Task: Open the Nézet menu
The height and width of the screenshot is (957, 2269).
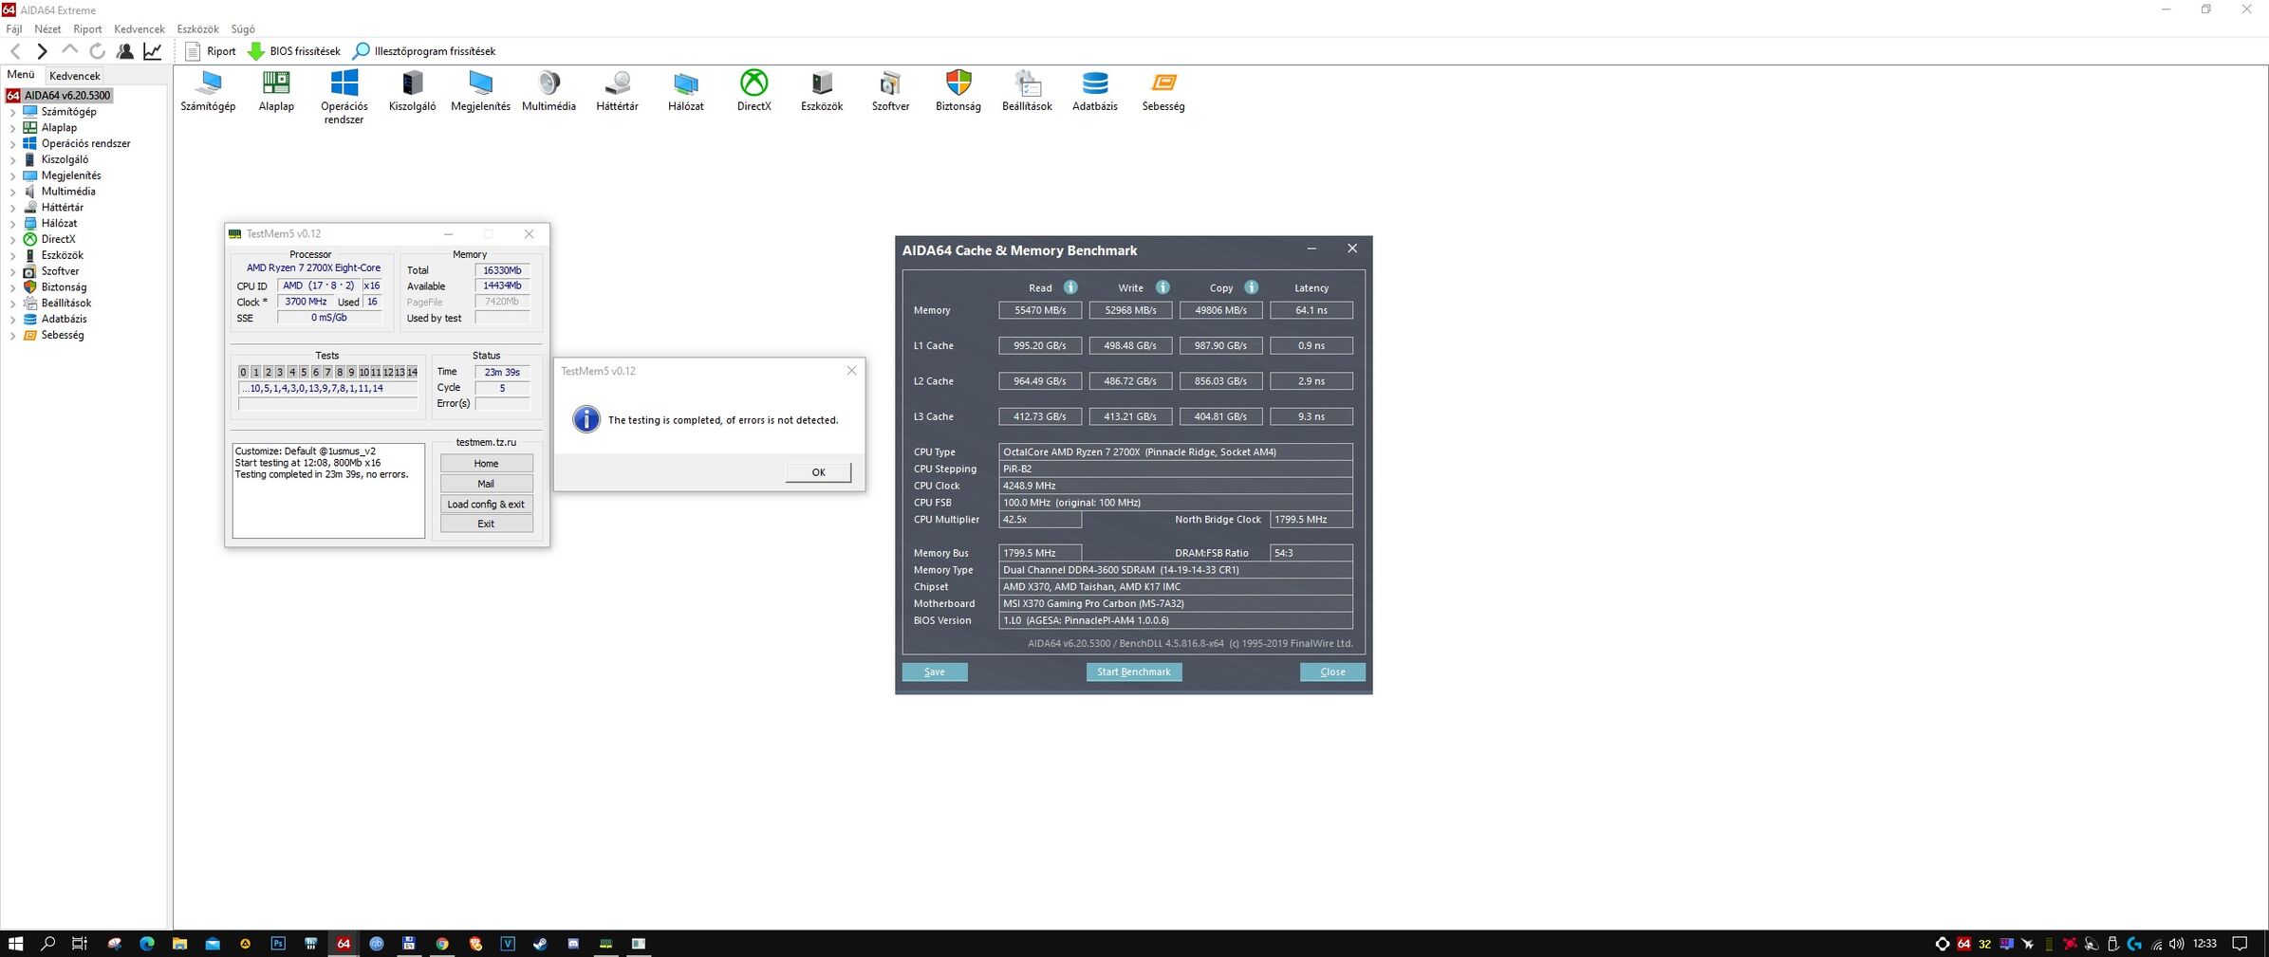Action: coord(47,29)
